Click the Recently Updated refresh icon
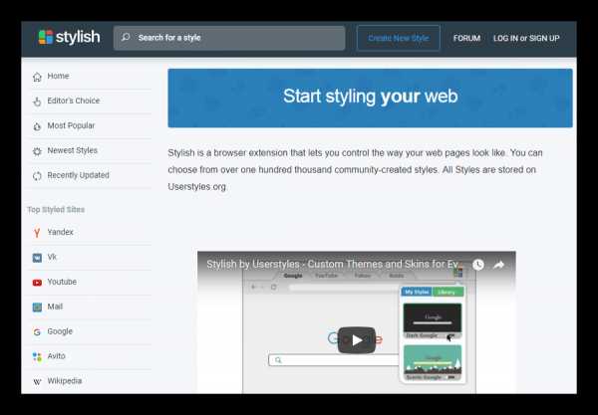Image resolution: width=598 pixels, height=415 pixels. pyautogui.click(x=37, y=176)
